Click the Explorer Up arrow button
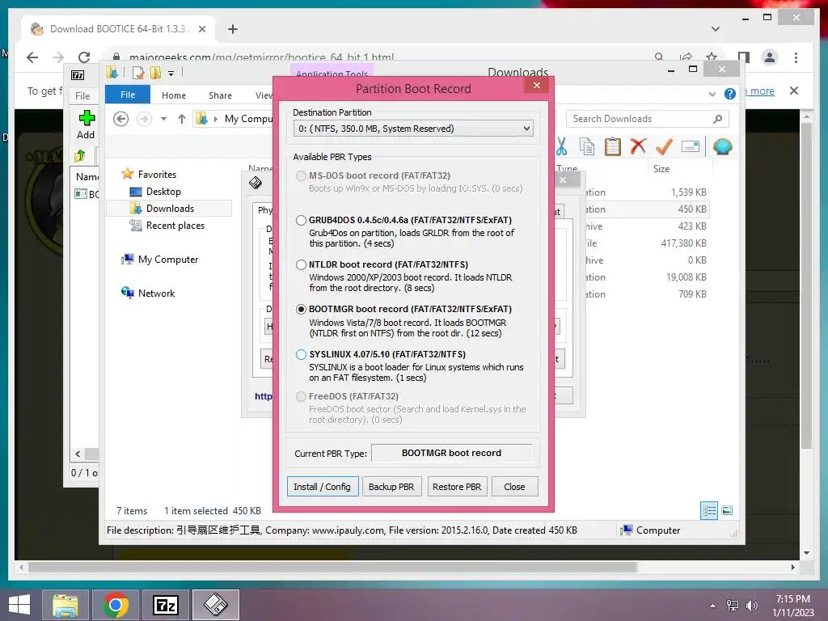The image size is (828, 621). (182, 119)
